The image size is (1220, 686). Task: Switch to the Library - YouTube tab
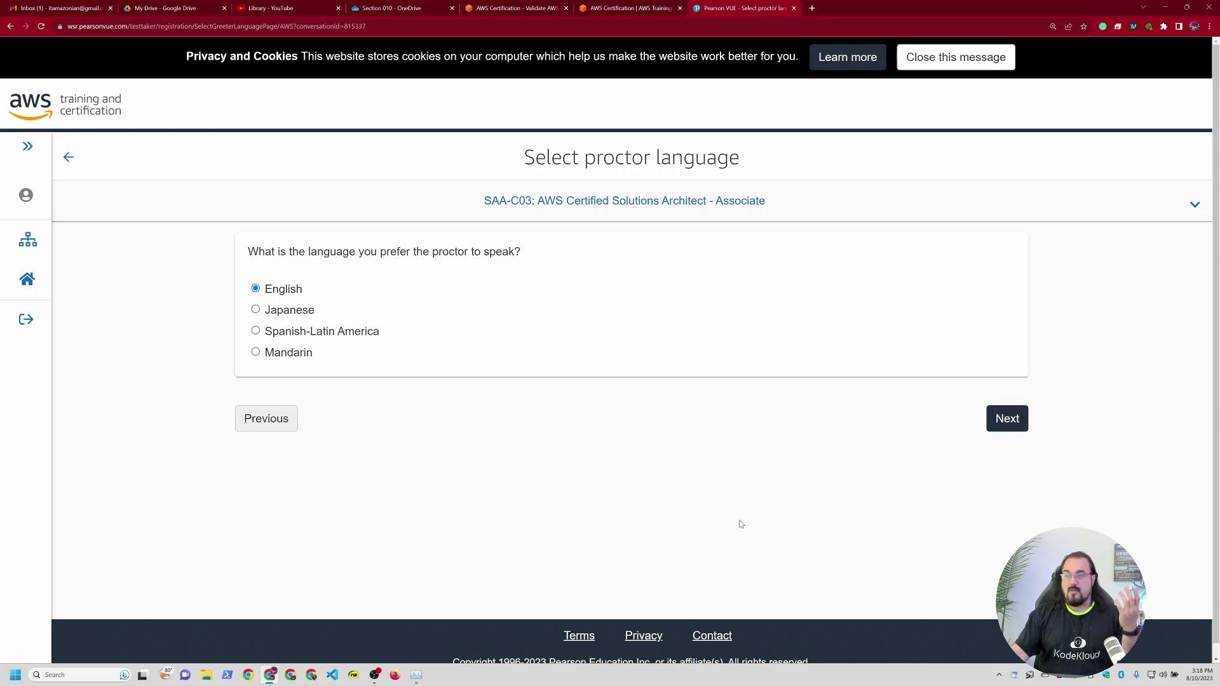pos(271,8)
